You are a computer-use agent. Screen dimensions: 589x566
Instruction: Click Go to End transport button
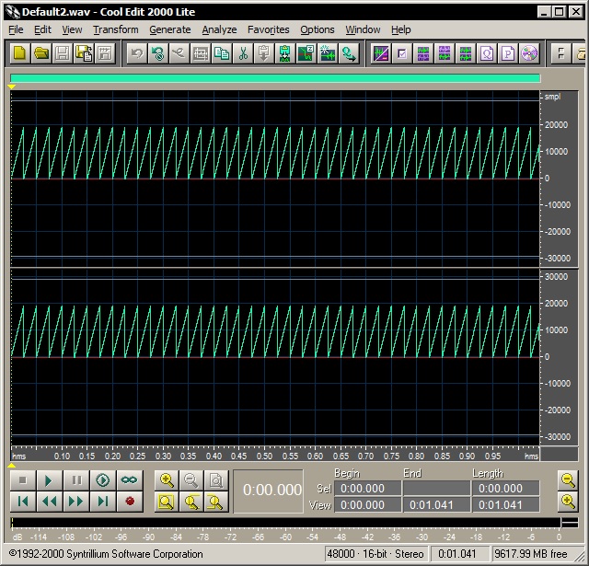(103, 502)
